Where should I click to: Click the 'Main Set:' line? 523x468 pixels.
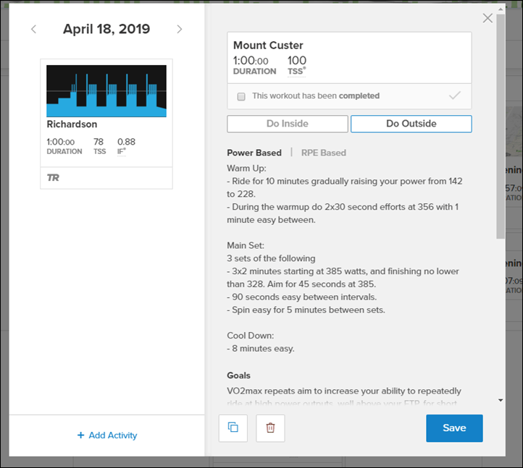click(x=246, y=245)
